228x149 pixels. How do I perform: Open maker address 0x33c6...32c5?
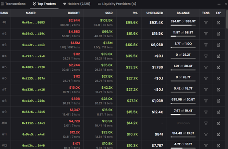pos(33,112)
